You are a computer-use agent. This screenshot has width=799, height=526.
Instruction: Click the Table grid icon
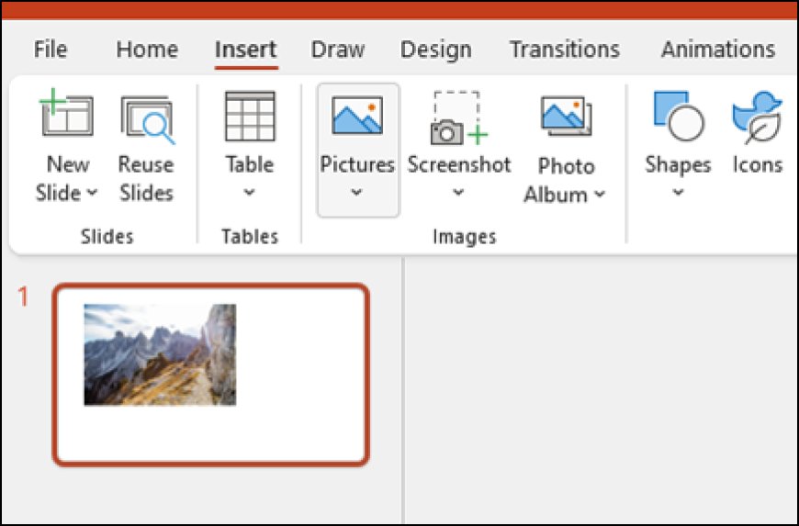(x=250, y=116)
